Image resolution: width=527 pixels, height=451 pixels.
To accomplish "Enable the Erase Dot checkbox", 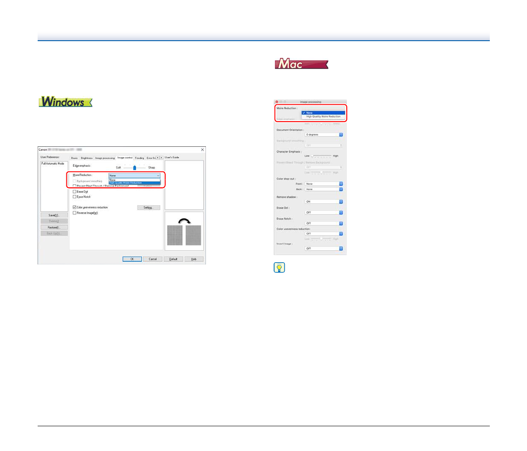I will (74, 192).
